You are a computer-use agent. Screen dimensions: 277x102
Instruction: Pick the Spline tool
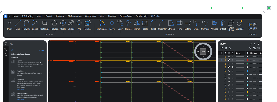[x=35, y=23]
